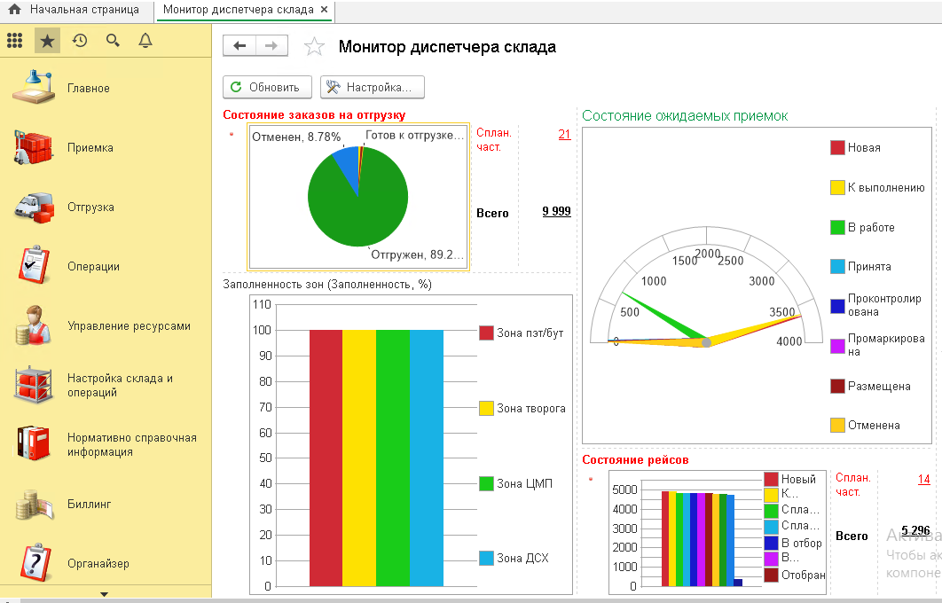Click the red Зона пэт/бут legend swatch
This screenshot has height=603, width=942.
tap(486, 333)
